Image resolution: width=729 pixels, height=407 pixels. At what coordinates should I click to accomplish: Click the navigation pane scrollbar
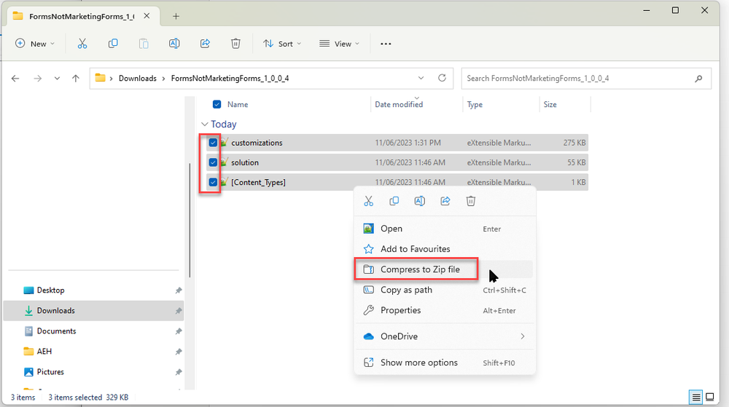(190, 221)
